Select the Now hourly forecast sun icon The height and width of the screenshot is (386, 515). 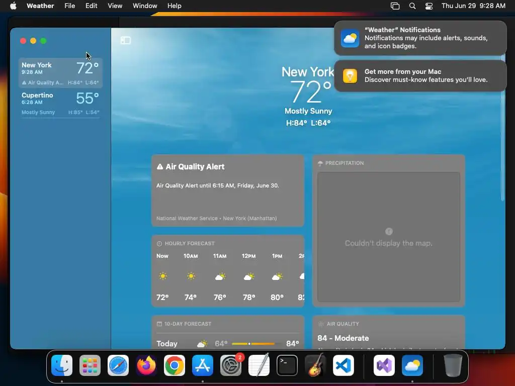click(163, 276)
